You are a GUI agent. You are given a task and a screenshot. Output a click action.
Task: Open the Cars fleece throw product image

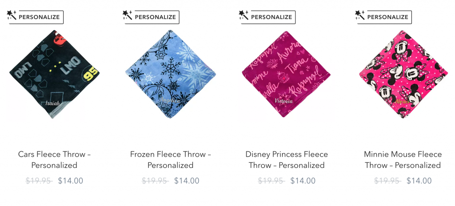54,74
